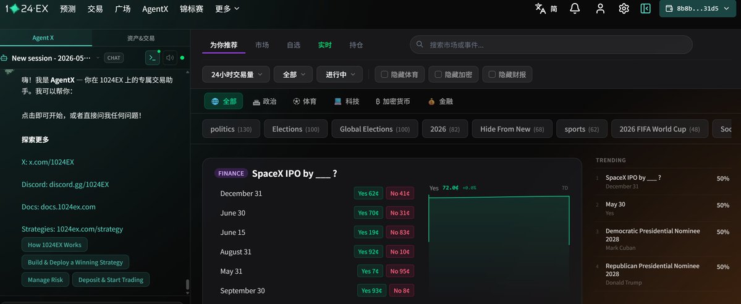The width and height of the screenshot is (741, 304).
Task: Open wallet 8b8b...31d5 dropdown
Action: [698, 9]
